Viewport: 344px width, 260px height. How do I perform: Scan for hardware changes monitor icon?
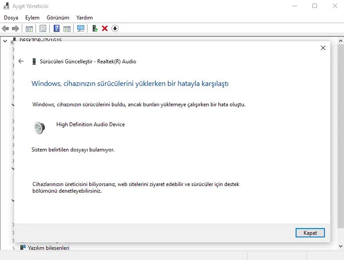pyautogui.click(x=81, y=28)
